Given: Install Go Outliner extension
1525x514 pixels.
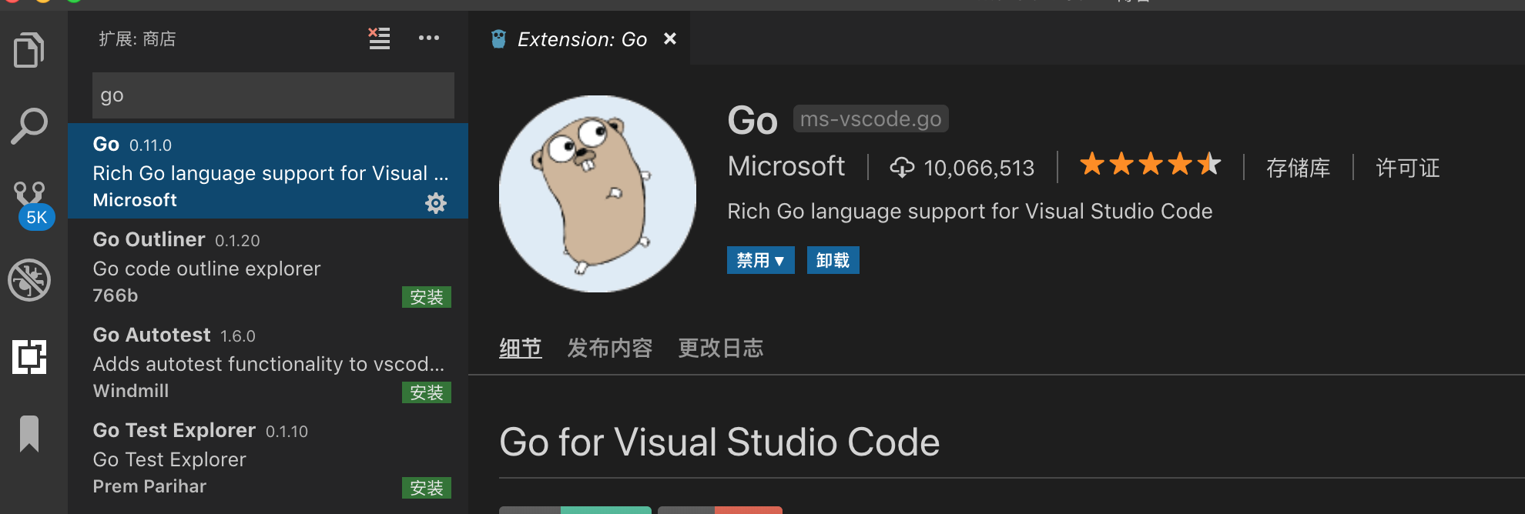Looking at the screenshot, I should (x=427, y=297).
